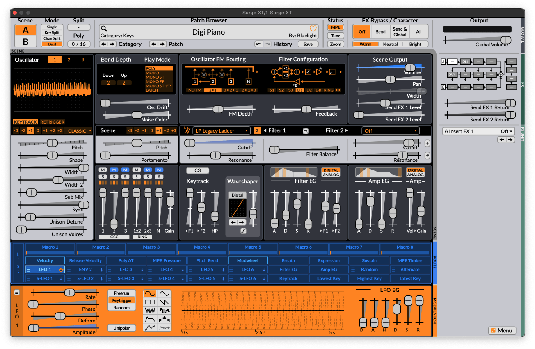The height and width of the screenshot is (349, 535).
Task: Open the Menu button at bottom right
Action: tap(502, 330)
